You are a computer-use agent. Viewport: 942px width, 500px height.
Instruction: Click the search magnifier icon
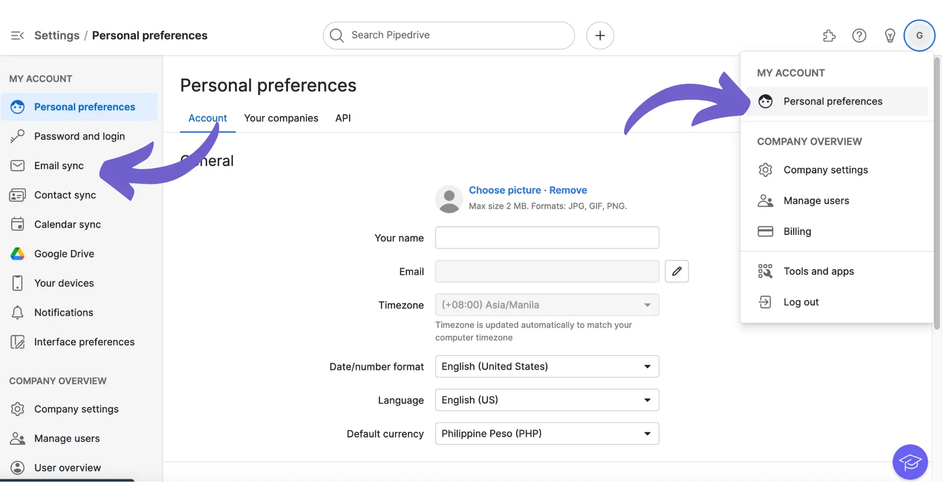tap(337, 35)
